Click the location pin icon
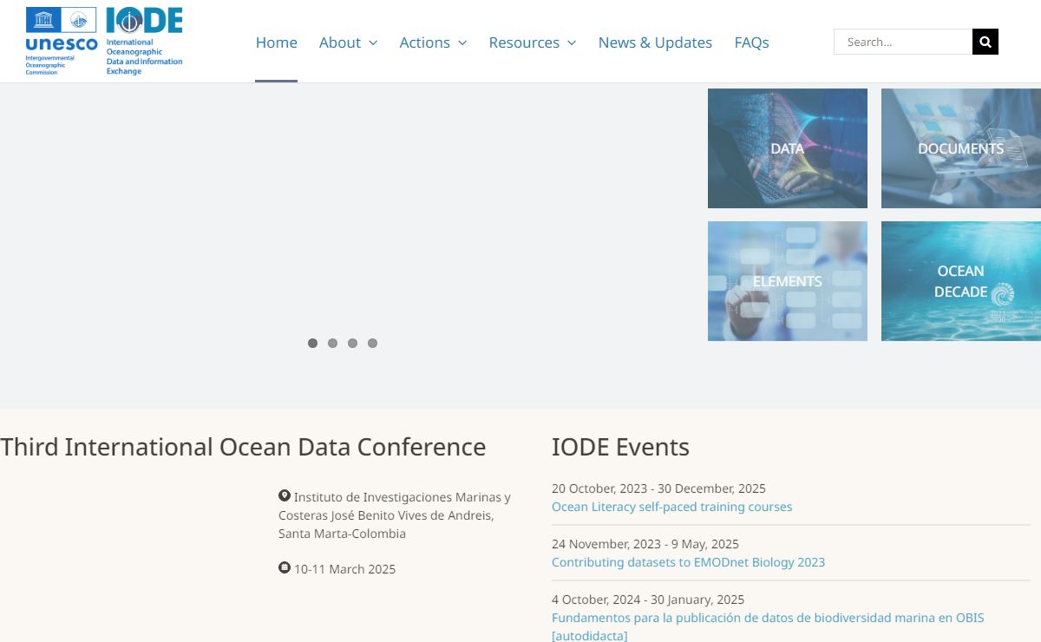 point(285,495)
